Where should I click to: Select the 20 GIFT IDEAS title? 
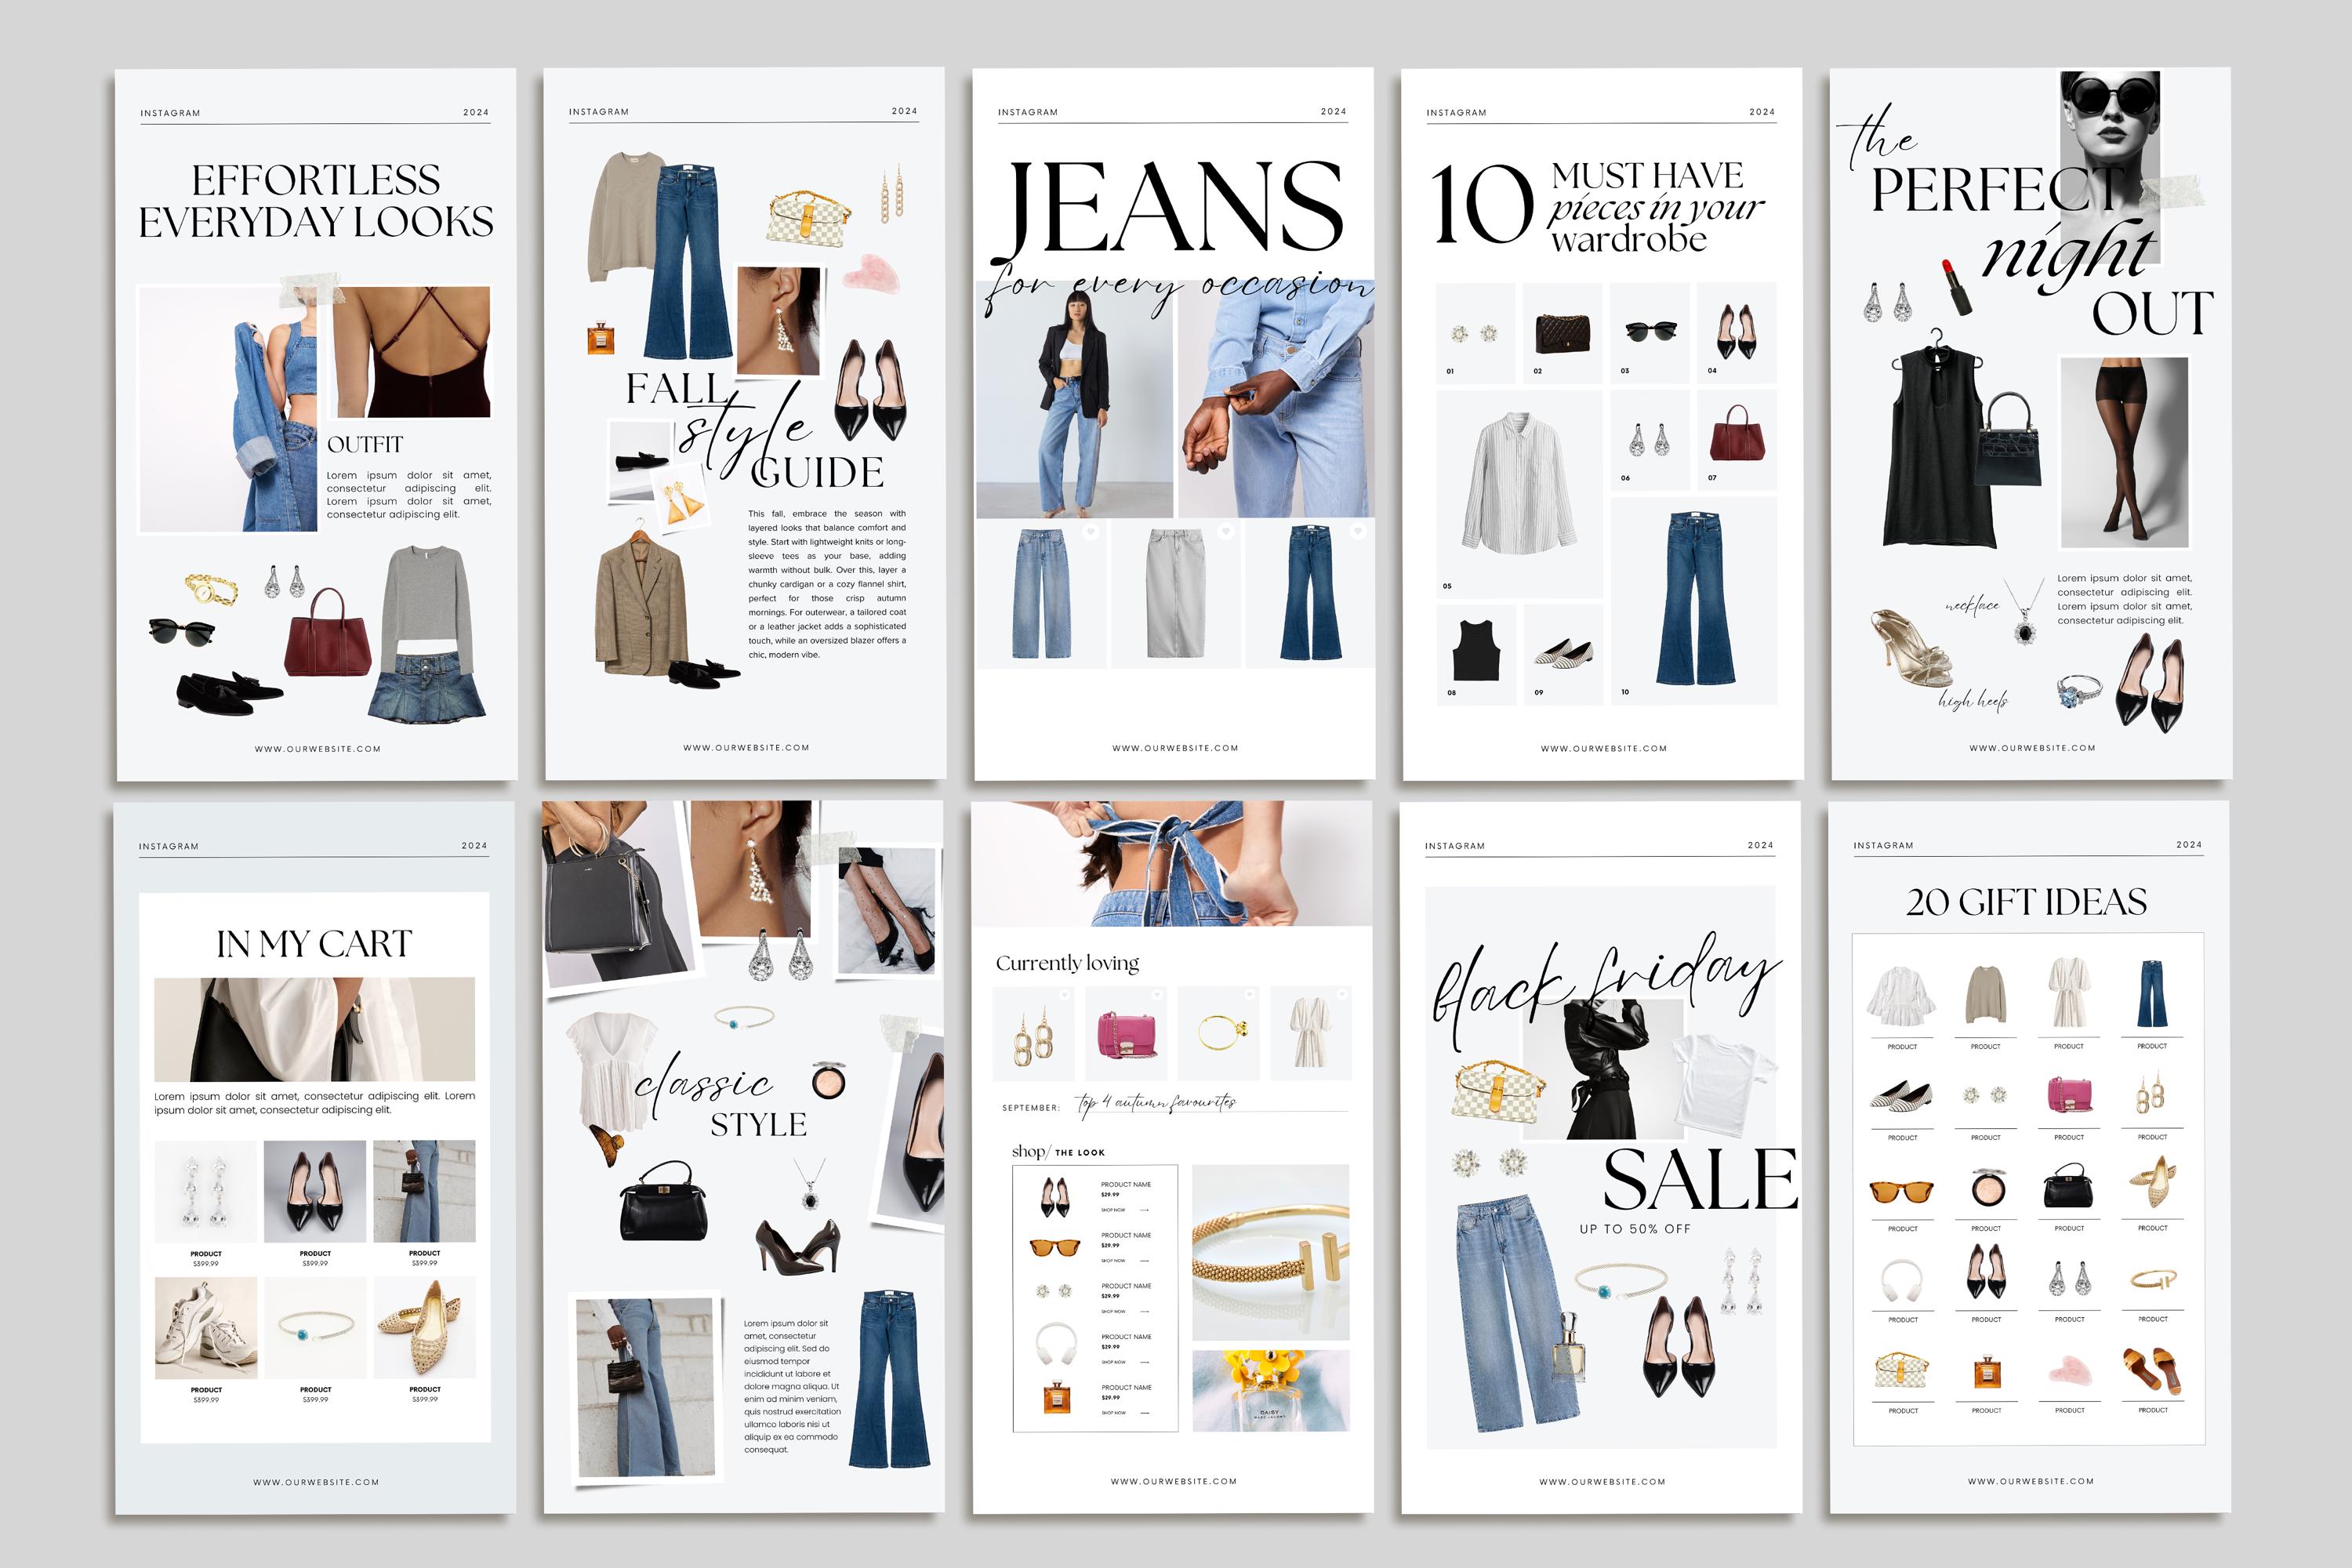pyautogui.click(x=2026, y=902)
